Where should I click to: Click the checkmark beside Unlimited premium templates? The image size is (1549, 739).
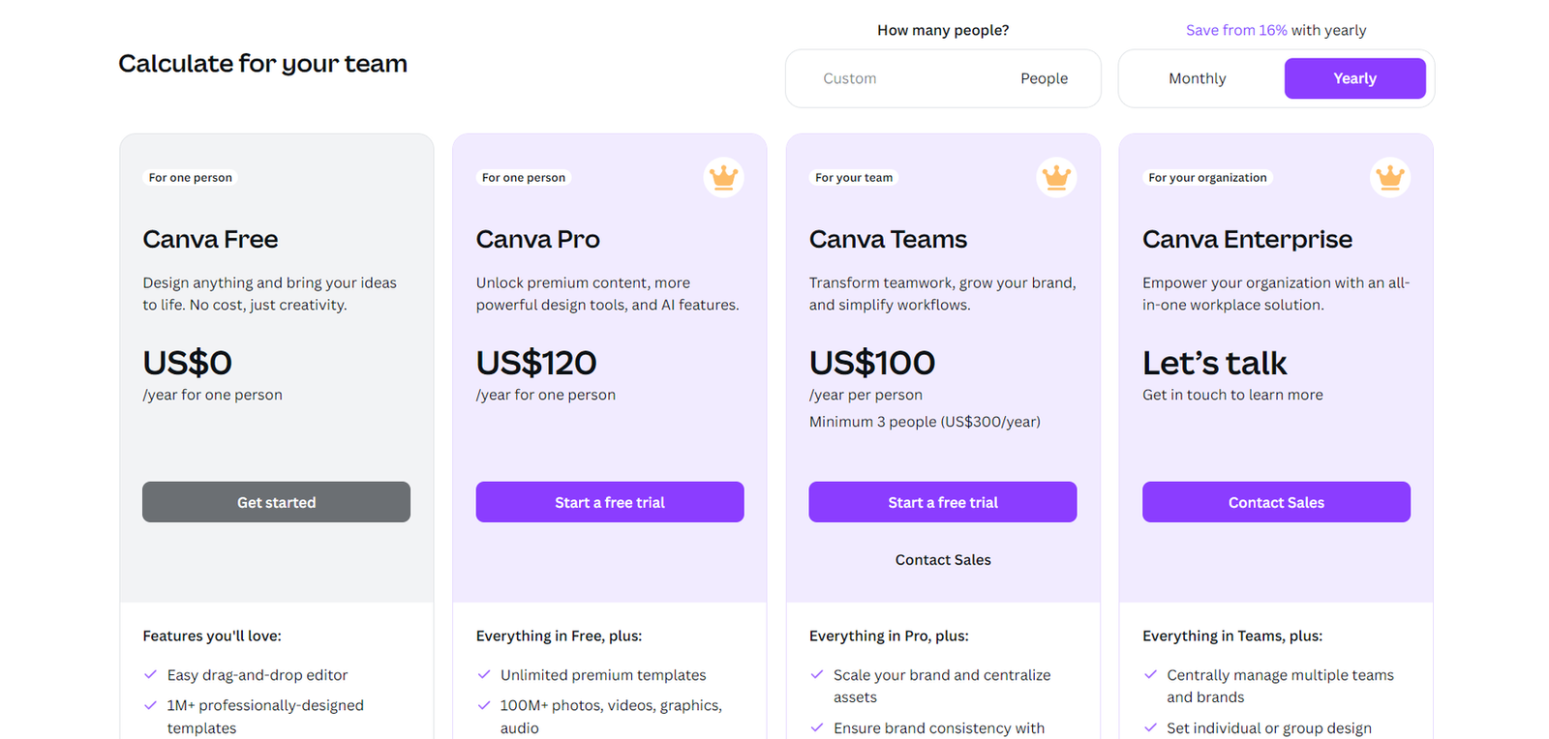(485, 674)
